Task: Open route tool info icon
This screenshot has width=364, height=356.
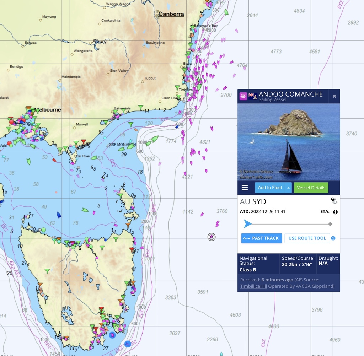Action: (x=333, y=238)
